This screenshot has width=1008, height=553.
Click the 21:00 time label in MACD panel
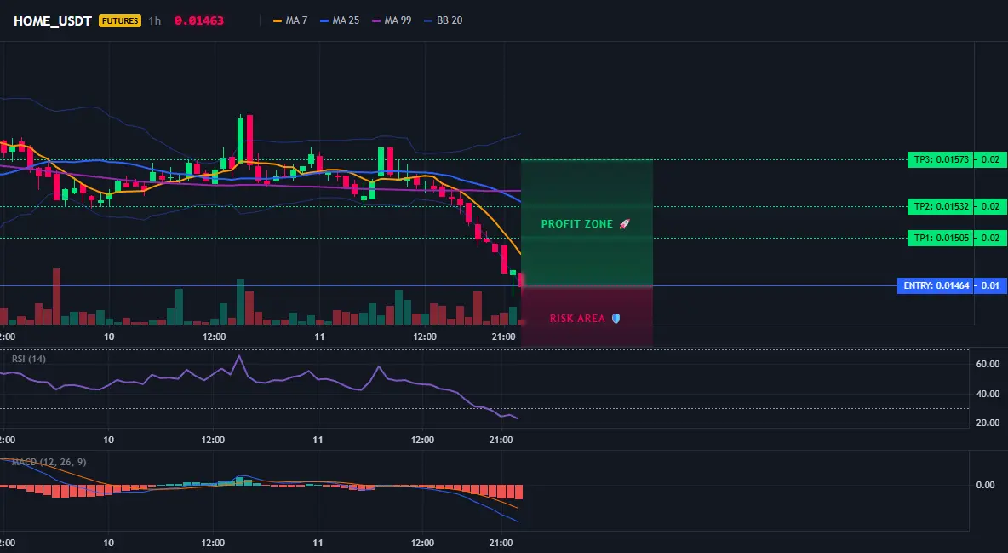[501, 543]
